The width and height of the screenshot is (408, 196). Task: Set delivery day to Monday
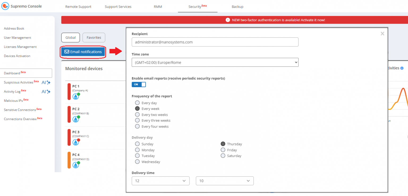(x=137, y=150)
